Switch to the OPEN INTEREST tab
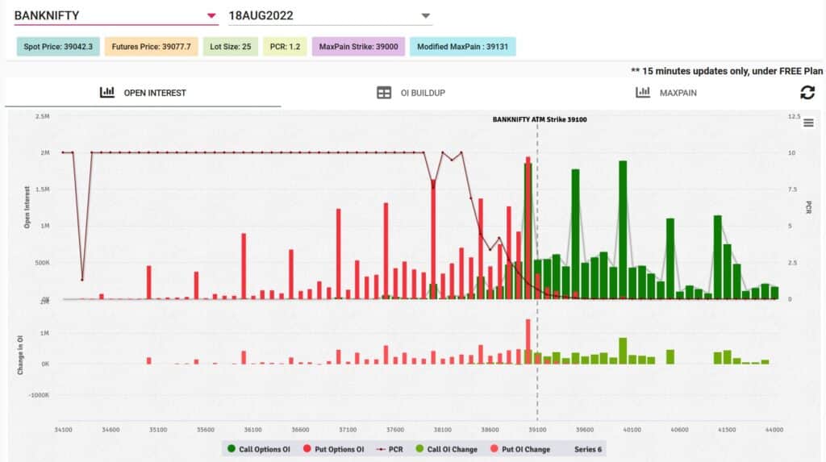Image resolution: width=826 pixels, height=462 pixels. tap(143, 93)
